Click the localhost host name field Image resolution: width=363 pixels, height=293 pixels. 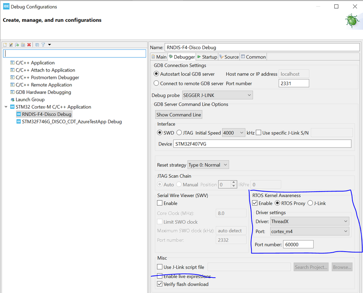pyautogui.click(x=294, y=74)
